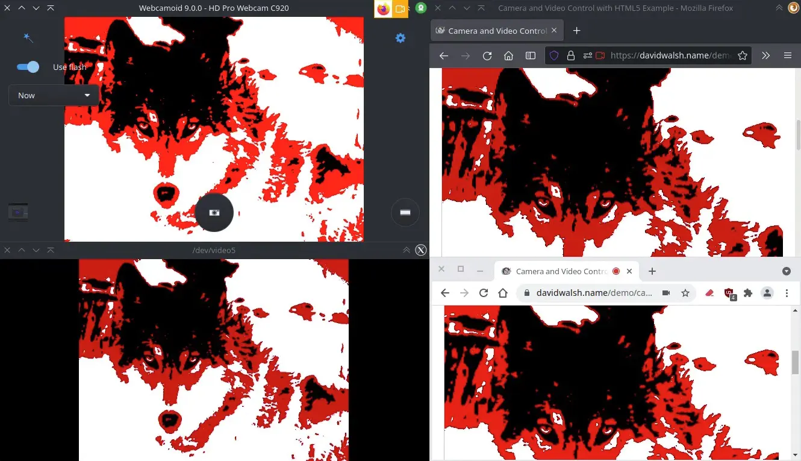Open Webcamoid settings gear
Viewport: 801px width, 461px height.
coord(400,38)
